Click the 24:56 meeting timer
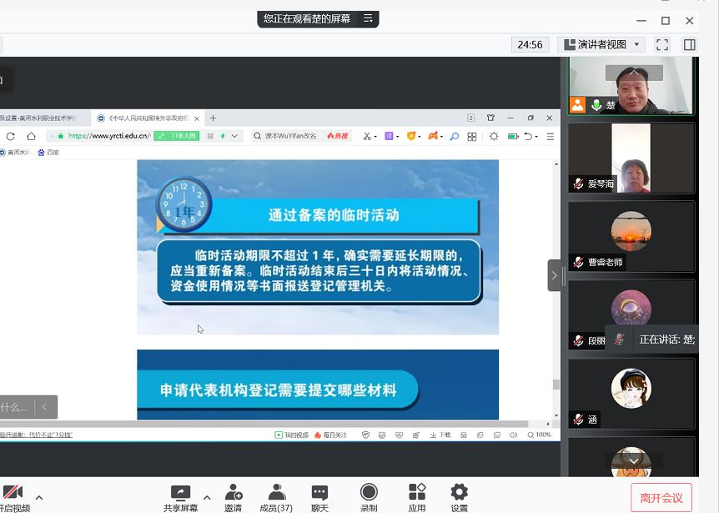 tap(530, 44)
